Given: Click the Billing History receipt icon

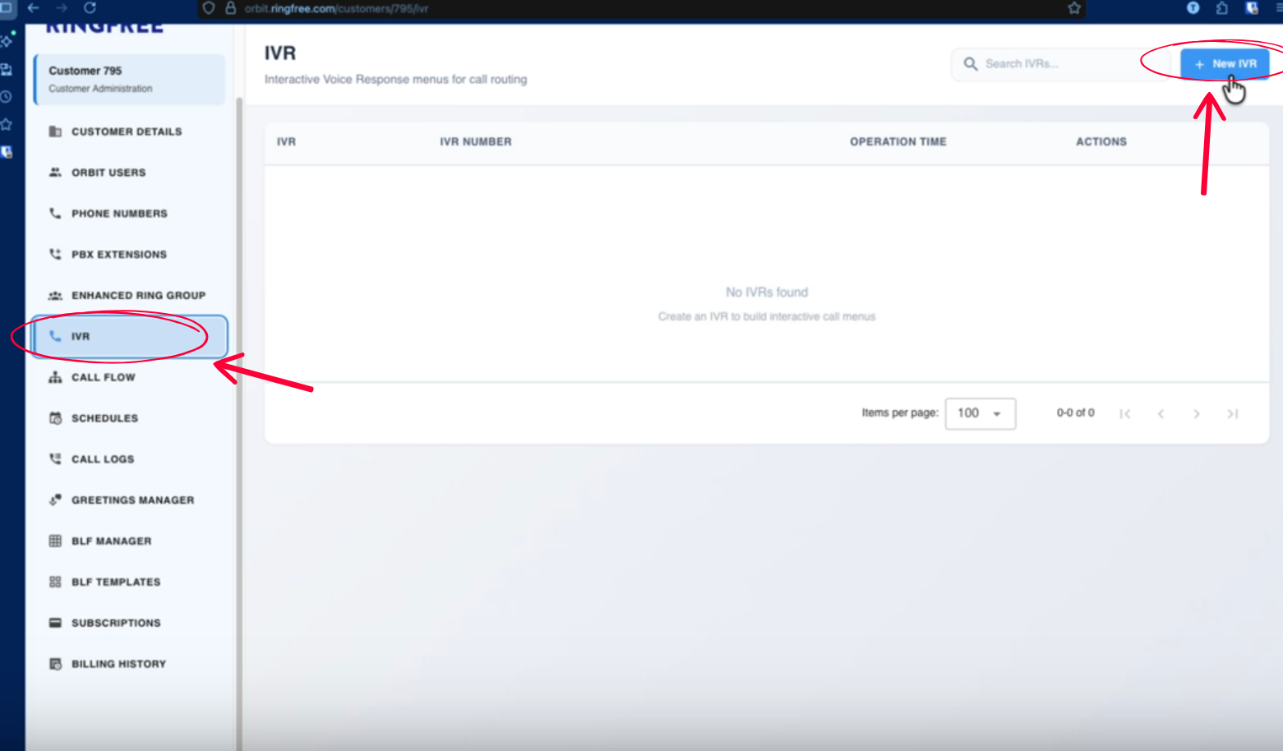Looking at the screenshot, I should [x=55, y=664].
